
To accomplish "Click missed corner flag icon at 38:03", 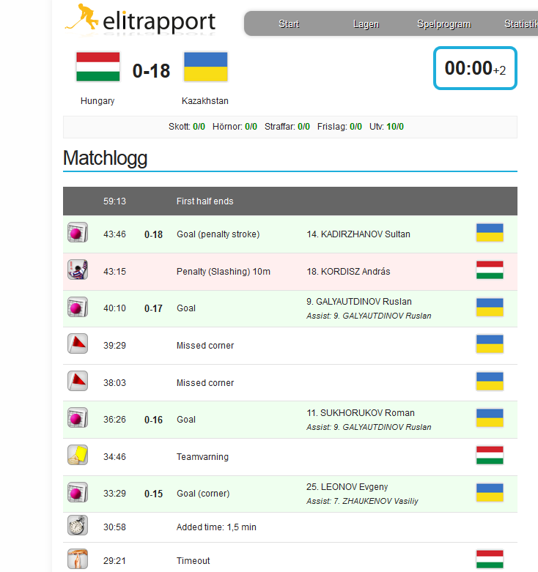I will coord(78,381).
